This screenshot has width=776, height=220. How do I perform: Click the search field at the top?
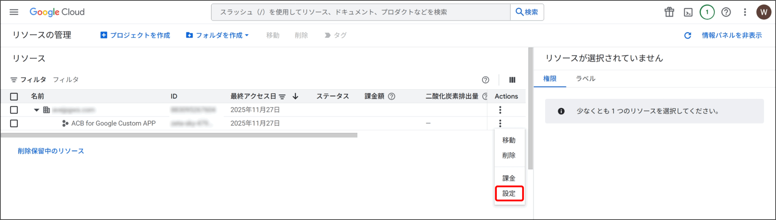tap(361, 12)
